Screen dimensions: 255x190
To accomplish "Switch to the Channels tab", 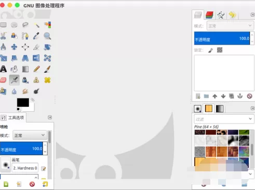I will (x=209, y=15).
